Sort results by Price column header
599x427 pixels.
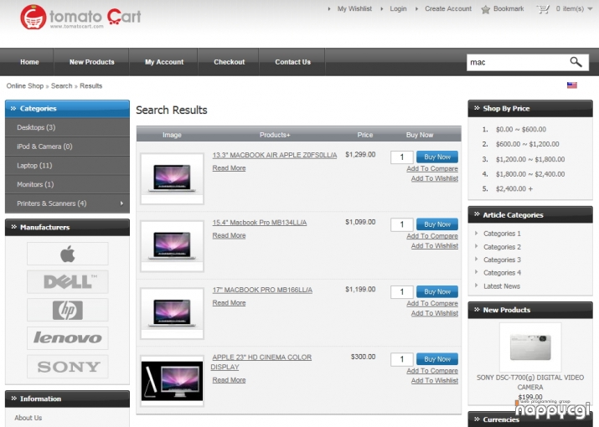point(364,135)
